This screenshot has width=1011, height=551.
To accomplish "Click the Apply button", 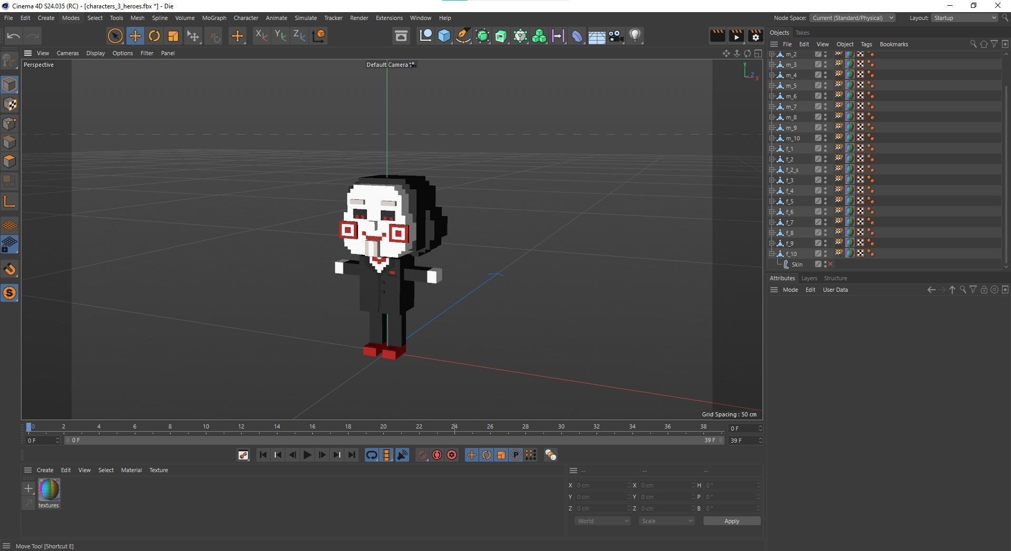I will [731, 521].
